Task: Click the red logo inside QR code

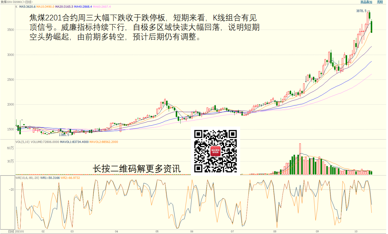Action: (215, 151)
